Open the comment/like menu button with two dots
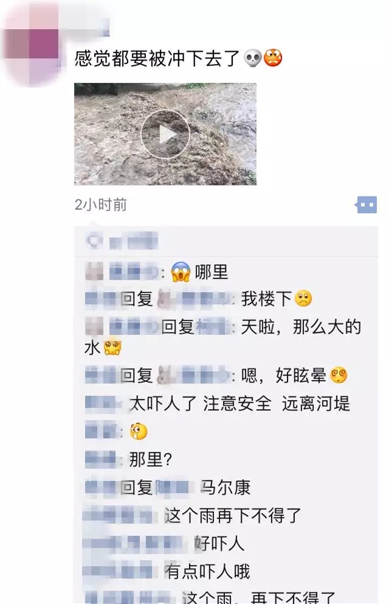Image resolution: width=389 pixels, height=604 pixels. pyautogui.click(x=365, y=205)
